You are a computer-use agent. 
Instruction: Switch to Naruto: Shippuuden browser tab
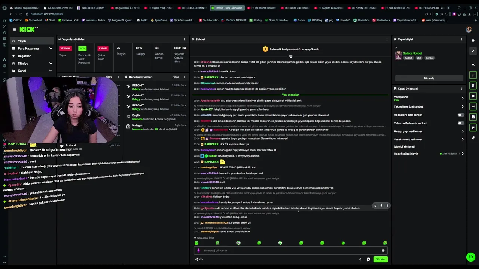coord(24,8)
